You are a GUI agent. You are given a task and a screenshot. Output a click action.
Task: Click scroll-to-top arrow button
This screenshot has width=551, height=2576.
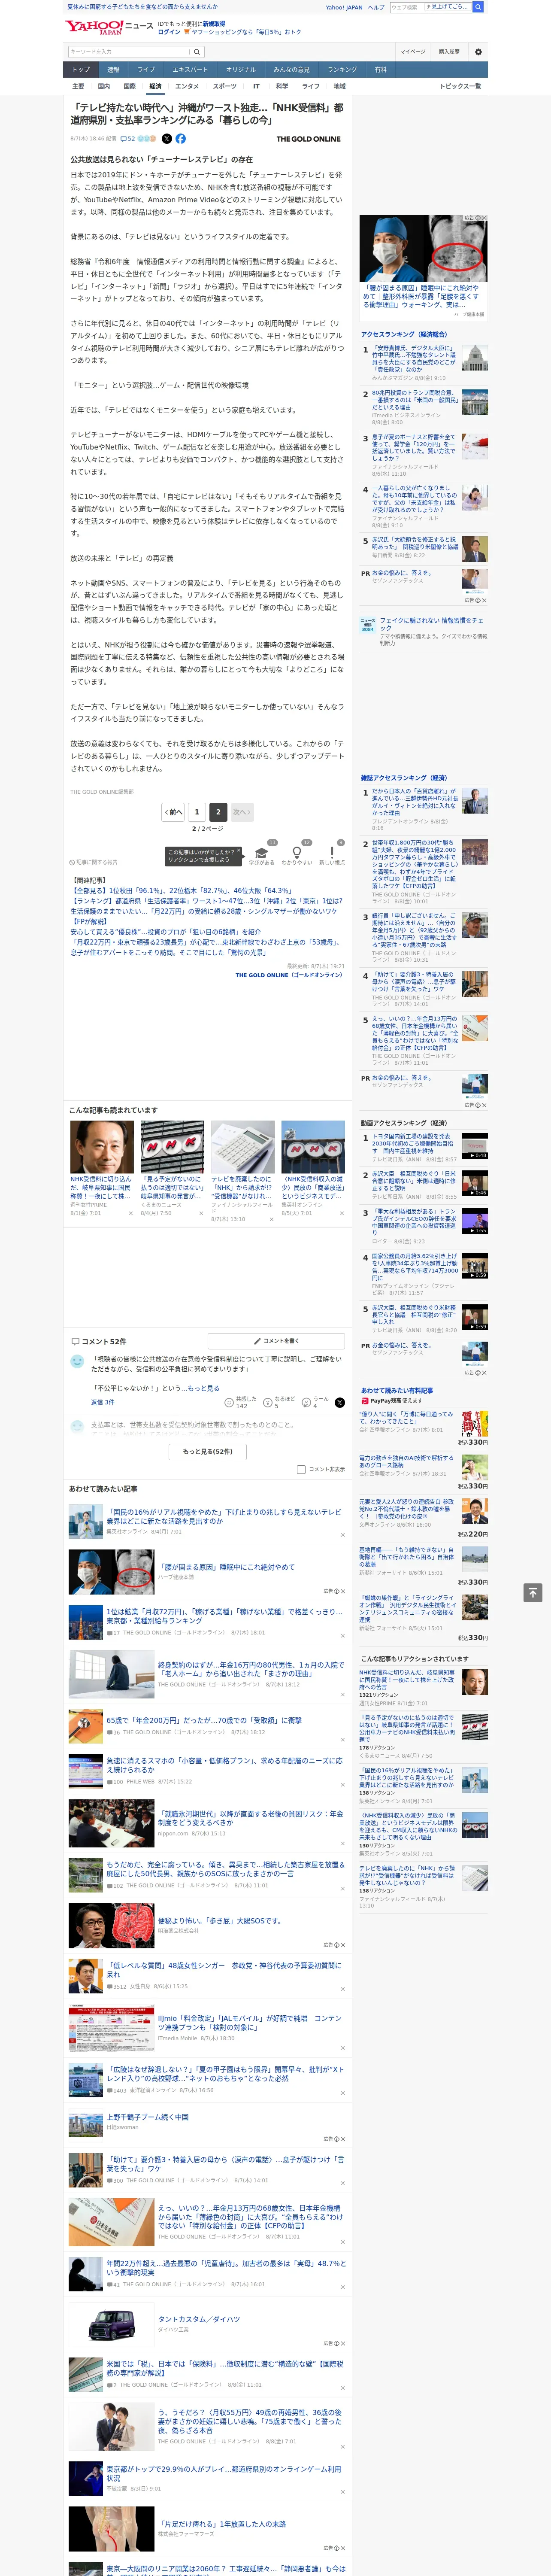pos(533,1593)
